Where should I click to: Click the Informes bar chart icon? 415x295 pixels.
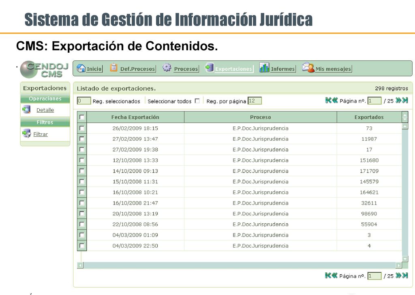point(264,67)
